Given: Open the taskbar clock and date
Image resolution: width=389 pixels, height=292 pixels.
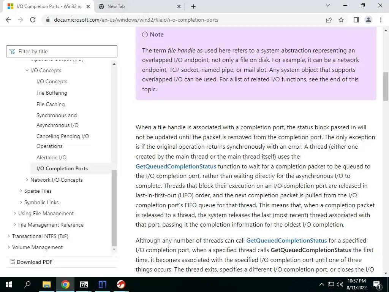Looking at the screenshot, I should coord(356,284).
